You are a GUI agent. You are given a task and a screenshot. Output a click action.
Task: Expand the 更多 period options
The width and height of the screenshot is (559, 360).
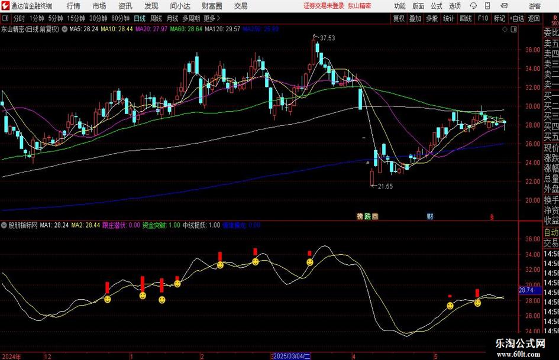click(x=212, y=18)
